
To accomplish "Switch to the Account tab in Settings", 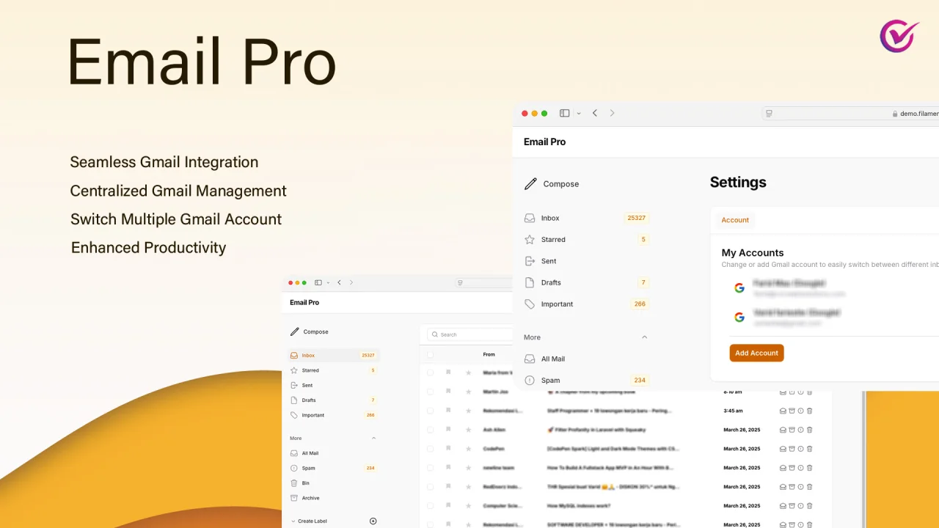I will click(735, 220).
